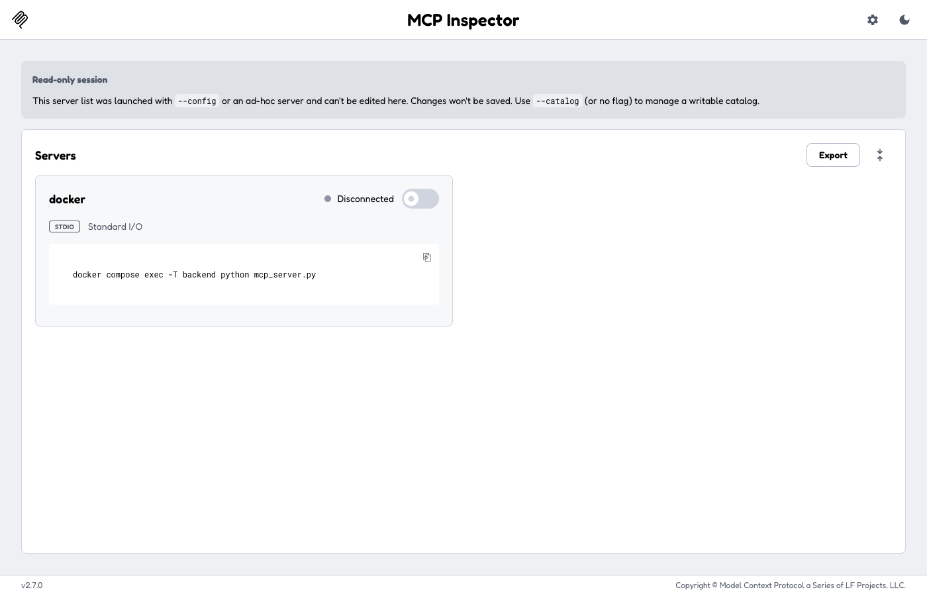Copy the docker command with the copy icon
Viewport: 927px width, 596px height.
click(427, 257)
